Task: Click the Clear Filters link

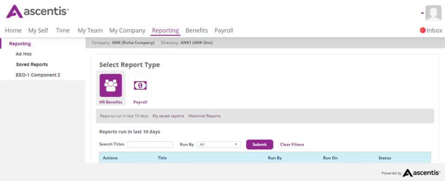Action: point(292,144)
